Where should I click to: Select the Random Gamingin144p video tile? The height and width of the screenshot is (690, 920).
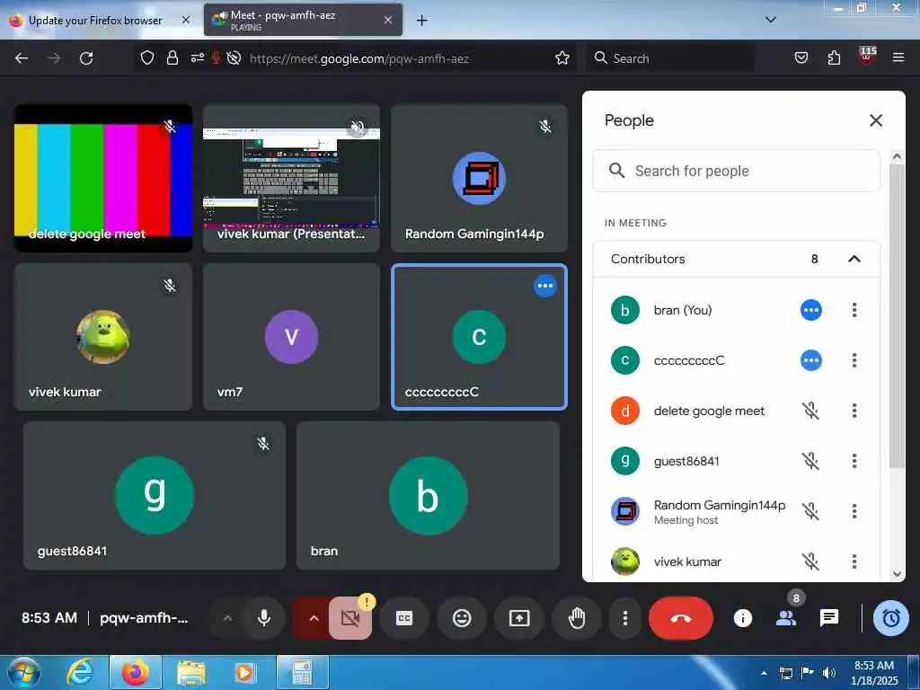click(480, 179)
